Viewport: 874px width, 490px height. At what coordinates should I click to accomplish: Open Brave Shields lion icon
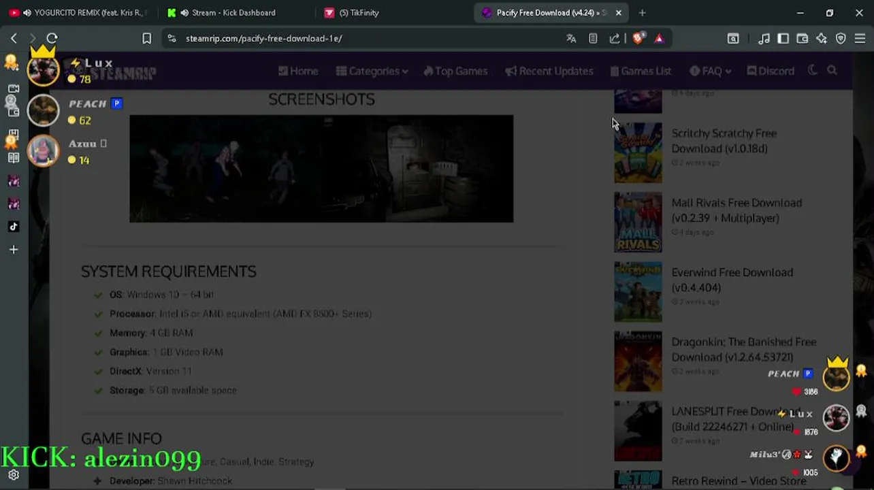coord(637,38)
